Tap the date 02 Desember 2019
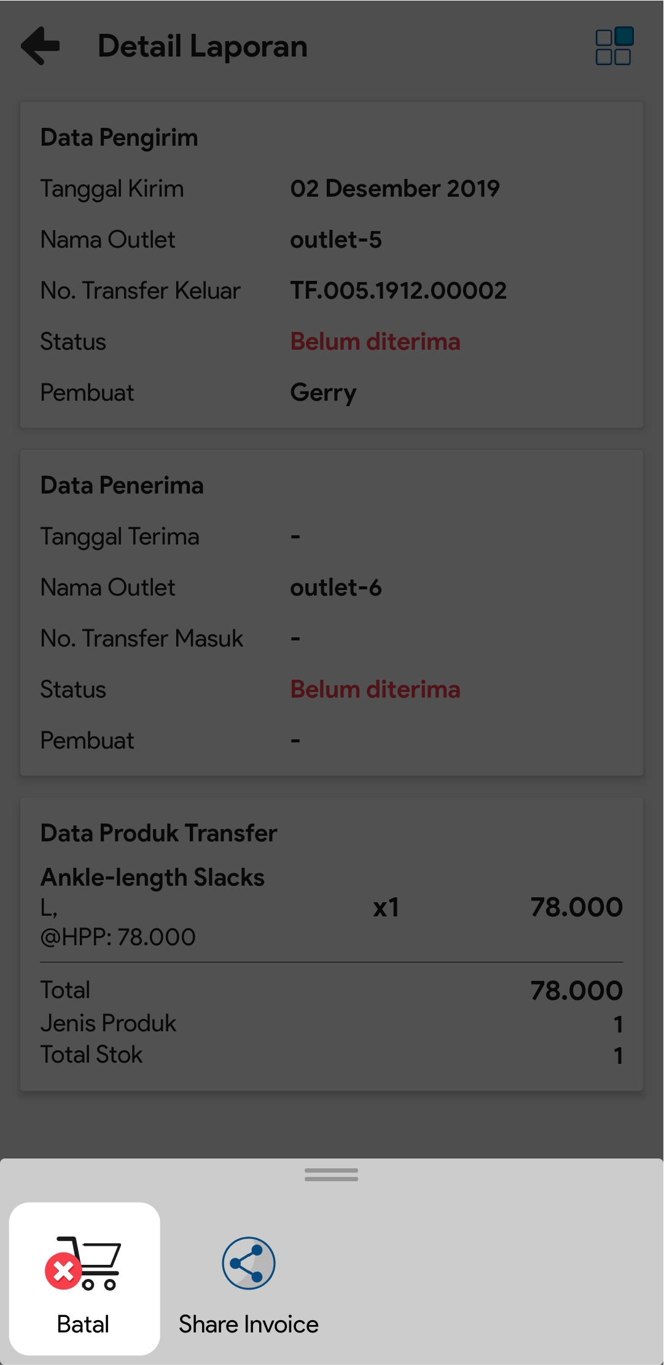This screenshot has width=664, height=1365. tap(395, 189)
